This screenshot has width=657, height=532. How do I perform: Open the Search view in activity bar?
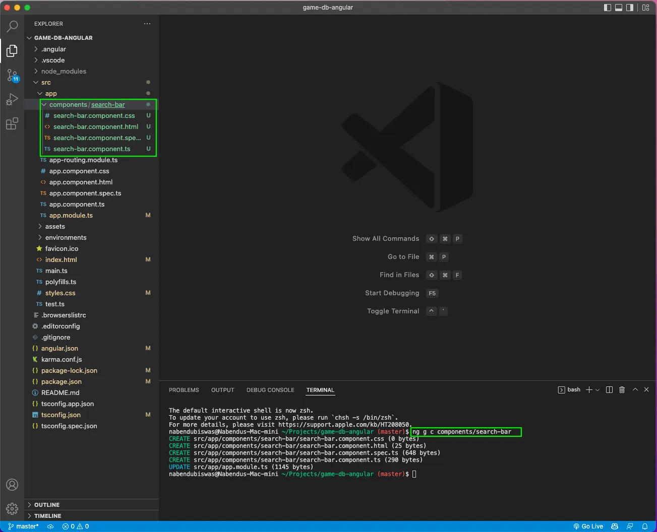(12, 26)
